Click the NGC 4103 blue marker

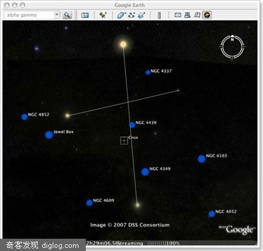point(202,159)
